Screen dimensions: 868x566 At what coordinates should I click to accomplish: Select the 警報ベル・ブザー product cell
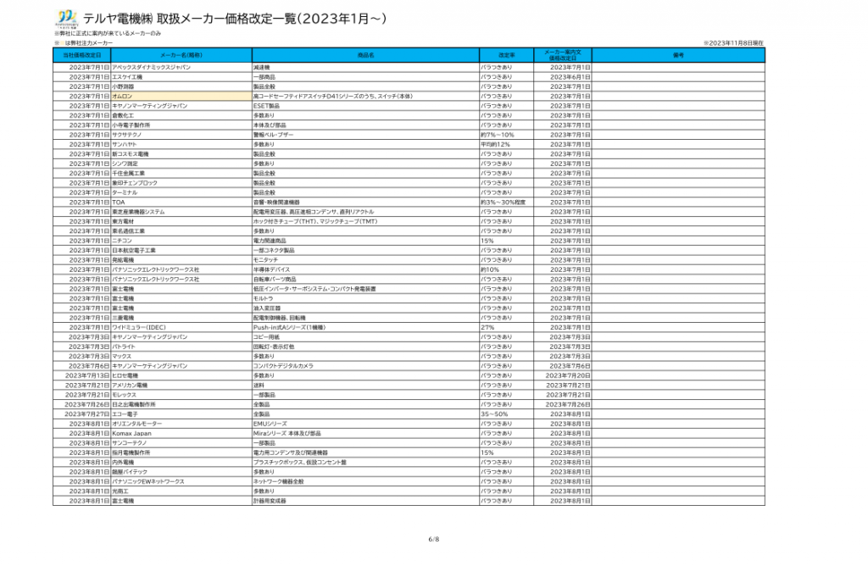pos(365,135)
